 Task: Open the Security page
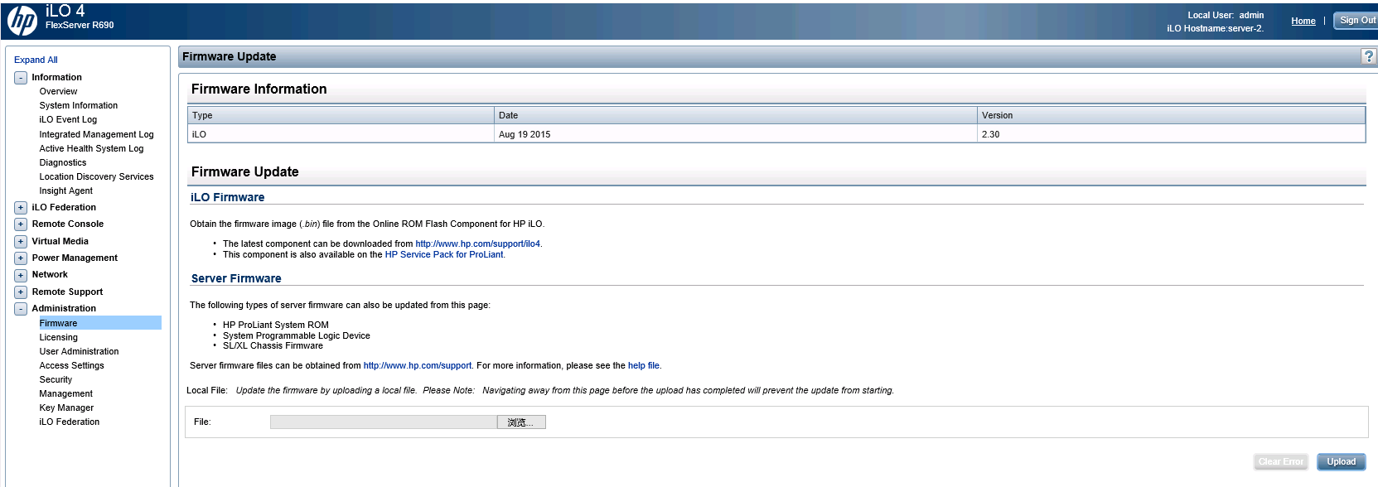pos(56,379)
